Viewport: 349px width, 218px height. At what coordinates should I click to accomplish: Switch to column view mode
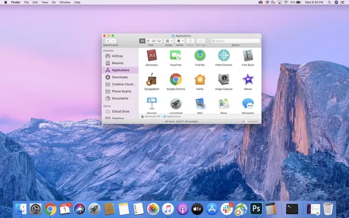(x=154, y=41)
